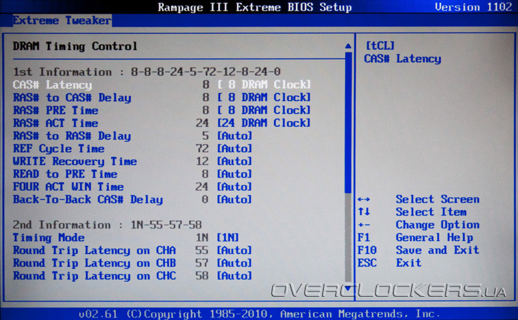
Task: Click the F1 General Help entry
Action: tap(415, 237)
